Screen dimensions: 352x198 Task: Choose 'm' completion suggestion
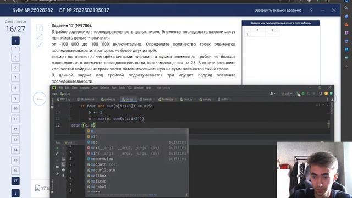click(136, 131)
